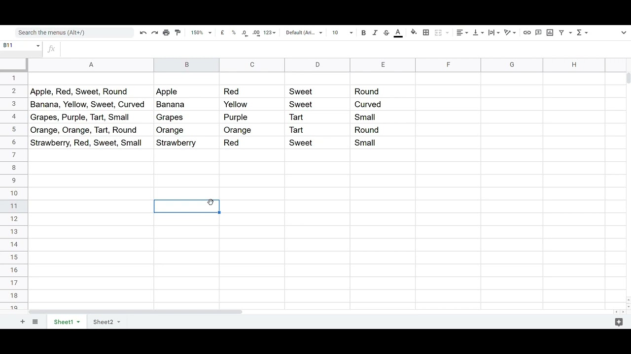Viewport: 631px width, 354px height.
Task: Increase decimal places
Action: [256, 32]
